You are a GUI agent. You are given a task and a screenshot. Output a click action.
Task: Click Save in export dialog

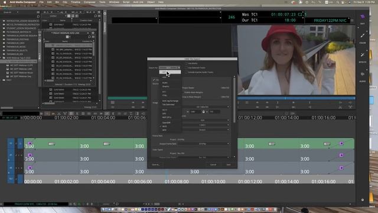coord(229,164)
